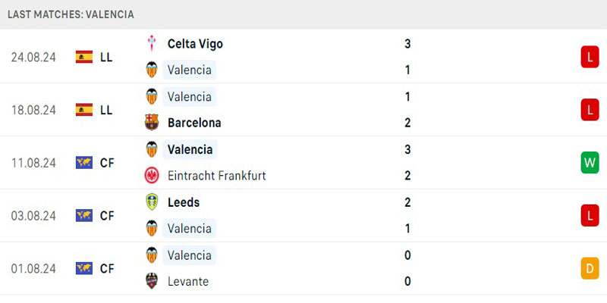Screen dimensions: 607x303
Task: Click the green W badge for the Frankfurt match
Action: 590,163
